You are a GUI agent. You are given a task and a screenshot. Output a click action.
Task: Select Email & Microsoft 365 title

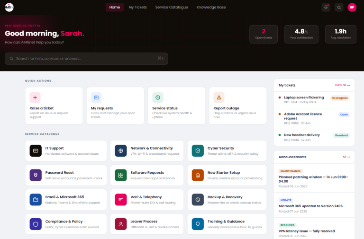tap(65, 197)
